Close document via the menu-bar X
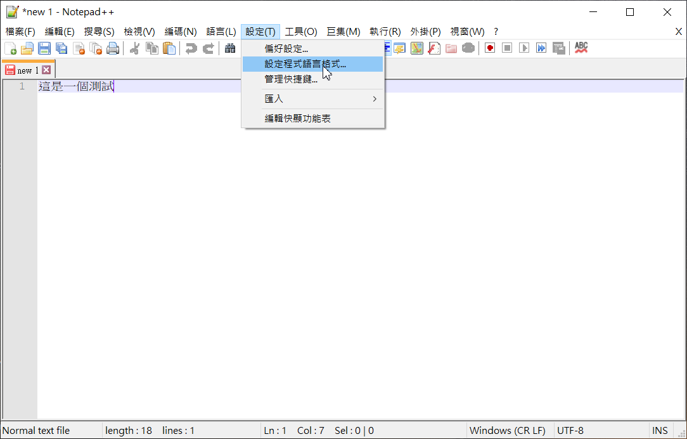687x439 pixels. (x=678, y=32)
